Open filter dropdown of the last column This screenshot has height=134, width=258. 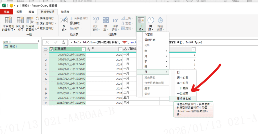[x=194, y=49]
